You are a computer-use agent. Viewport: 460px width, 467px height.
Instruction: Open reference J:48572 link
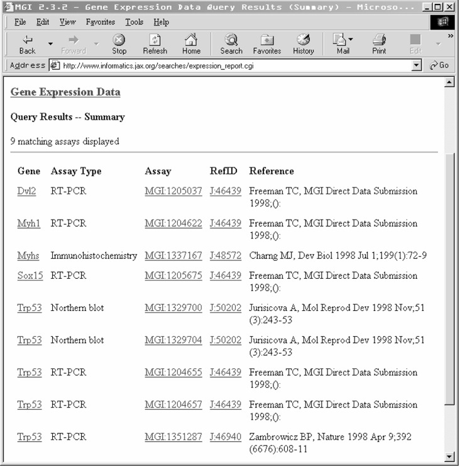click(x=226, y=256)
